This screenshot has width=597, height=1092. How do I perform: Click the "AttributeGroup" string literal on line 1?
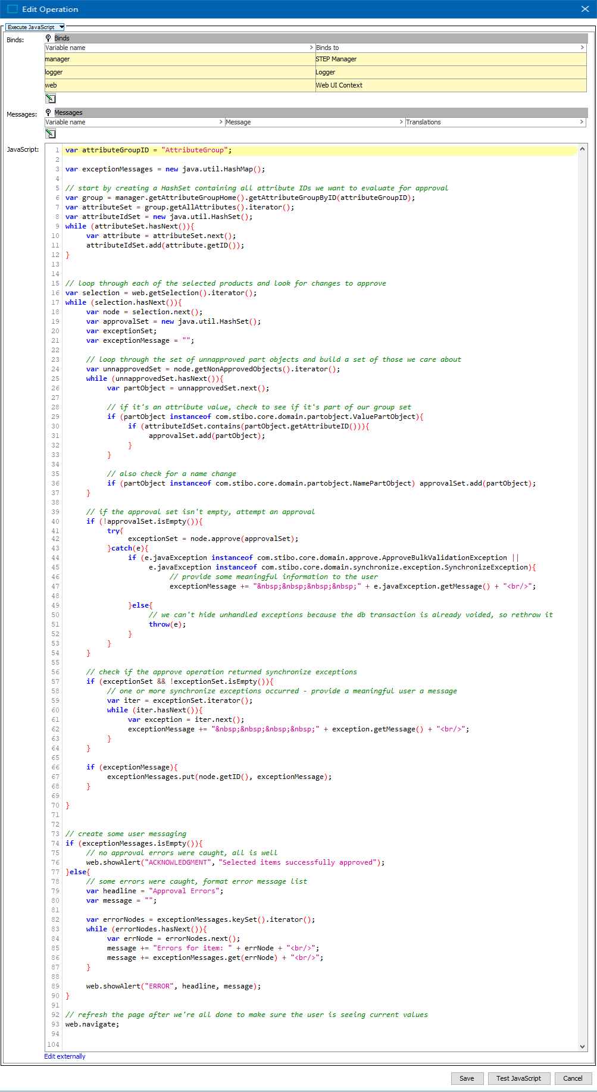194,150
